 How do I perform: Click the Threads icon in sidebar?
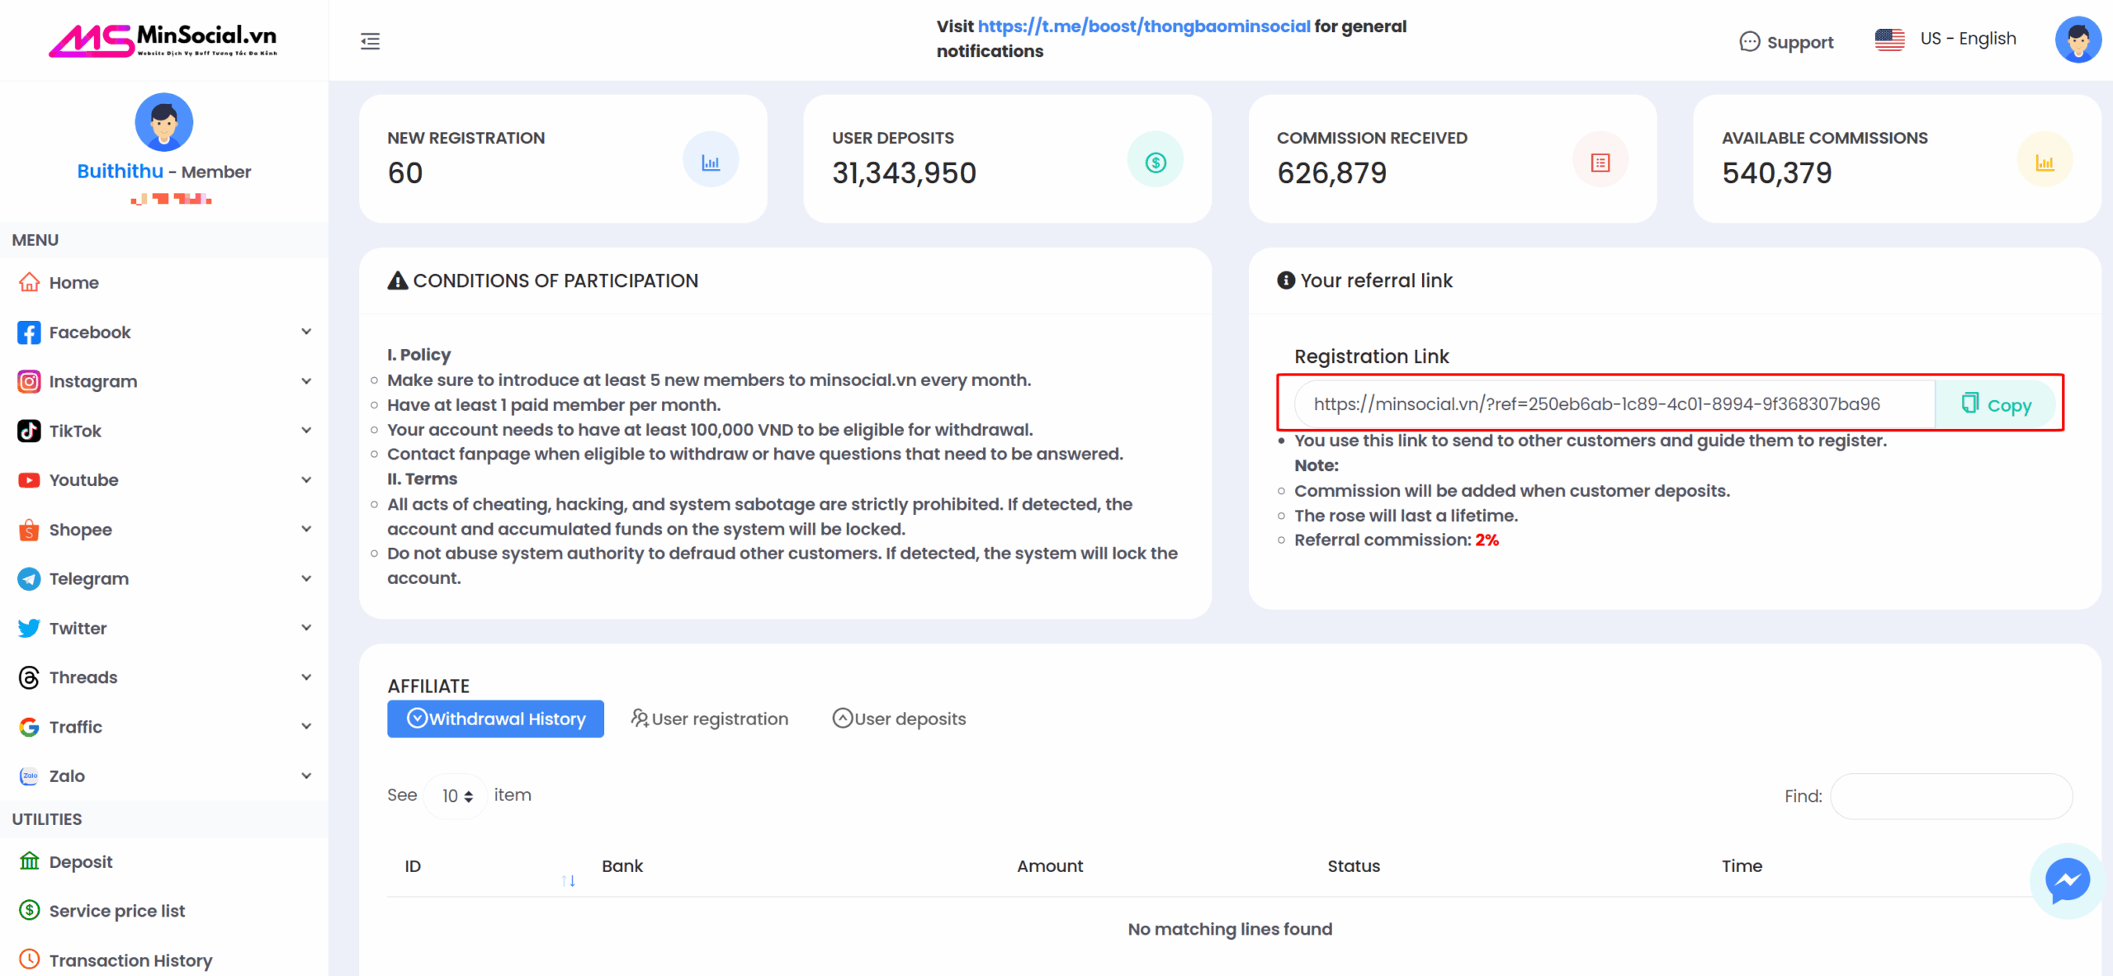tap(29, 677)
